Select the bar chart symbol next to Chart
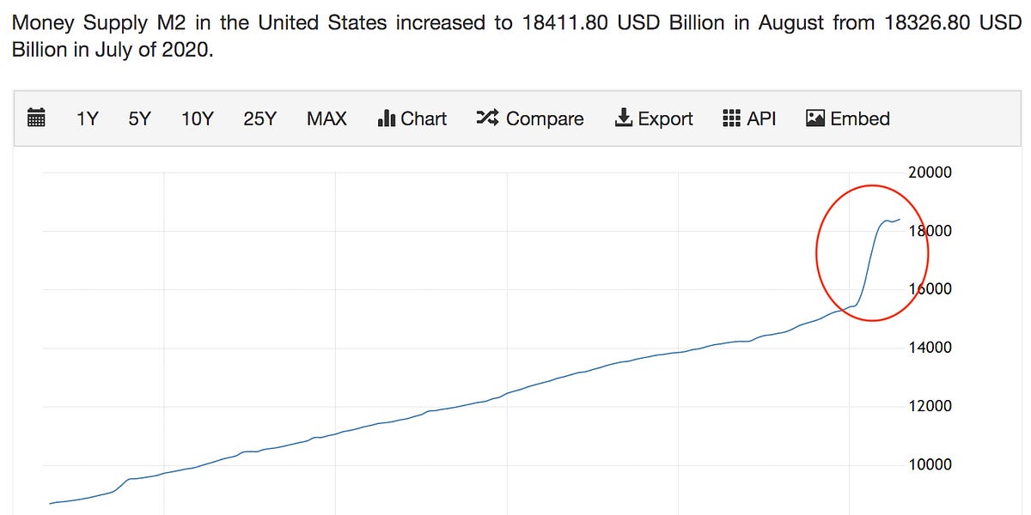Screen dimensions: 1031x515 [x=385, y=118]
